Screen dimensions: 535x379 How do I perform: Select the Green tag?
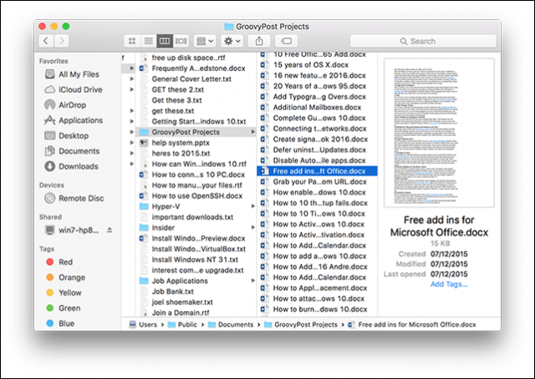64,308
